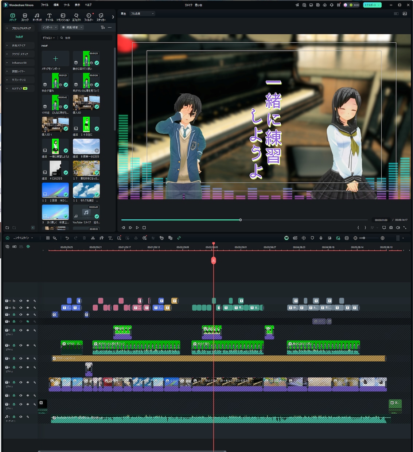
Task: Open media filter icon
Action: point(103,27)
